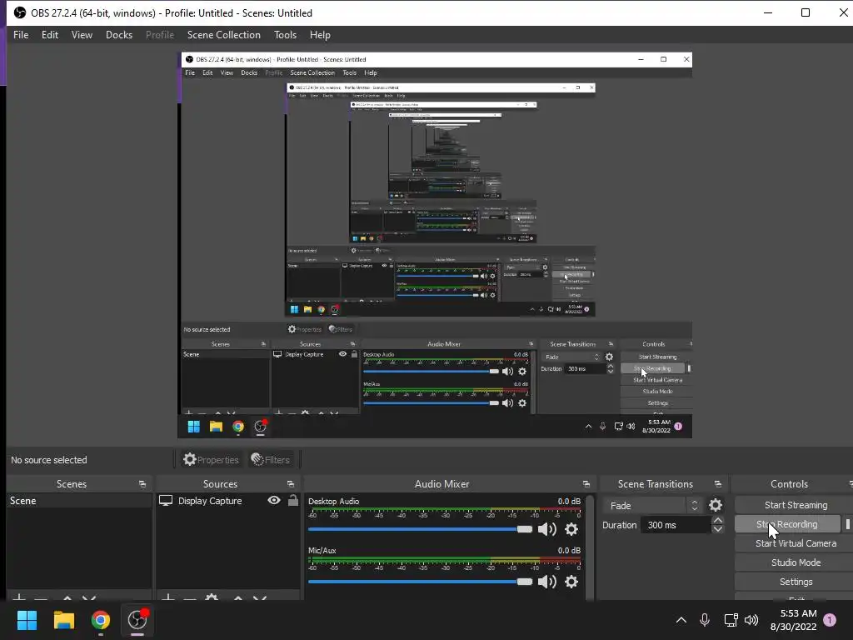This screenshot has height=640, width=853.
Task: Click the Audio Mixer vertical scrollbar
Action: tap(590, 547)
